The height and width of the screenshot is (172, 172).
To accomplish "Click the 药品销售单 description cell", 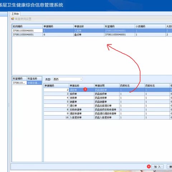I will coord(107,102).
